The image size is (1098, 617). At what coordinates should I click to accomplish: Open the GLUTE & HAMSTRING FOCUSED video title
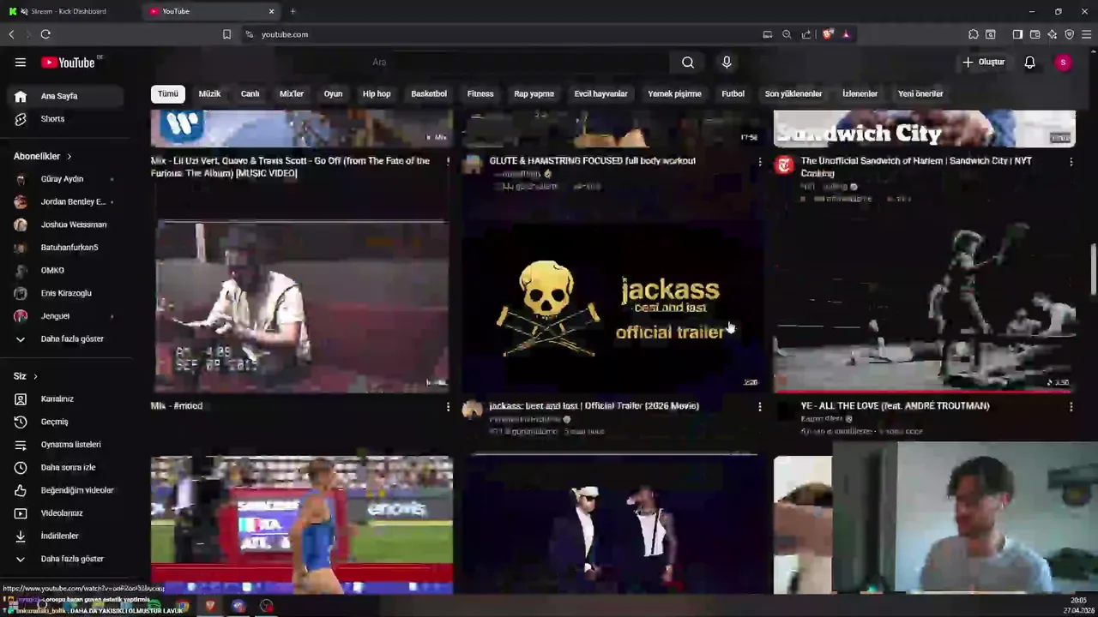pos(593,161)
